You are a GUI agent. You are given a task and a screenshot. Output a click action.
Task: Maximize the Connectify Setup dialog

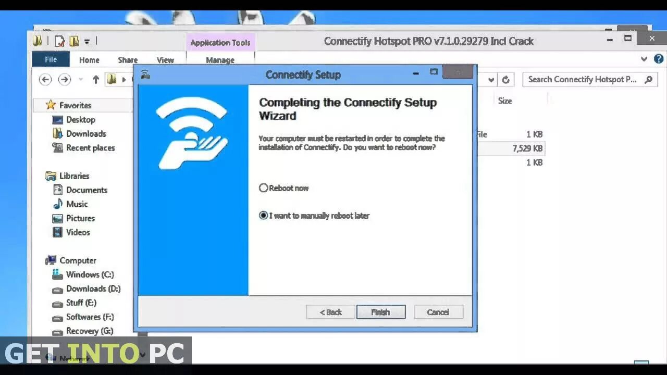[x=434, y=72]
